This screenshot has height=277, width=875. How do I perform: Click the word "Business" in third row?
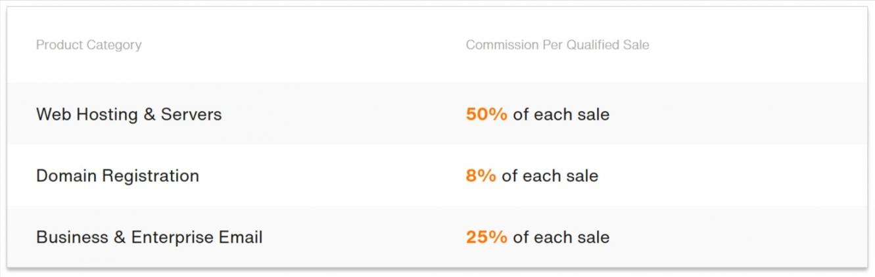point(72,237)
